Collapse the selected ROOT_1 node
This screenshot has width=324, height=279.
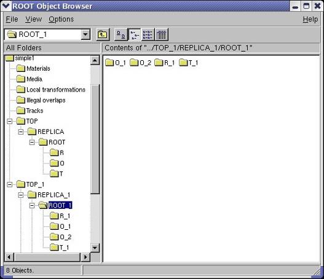pos(32,205)
